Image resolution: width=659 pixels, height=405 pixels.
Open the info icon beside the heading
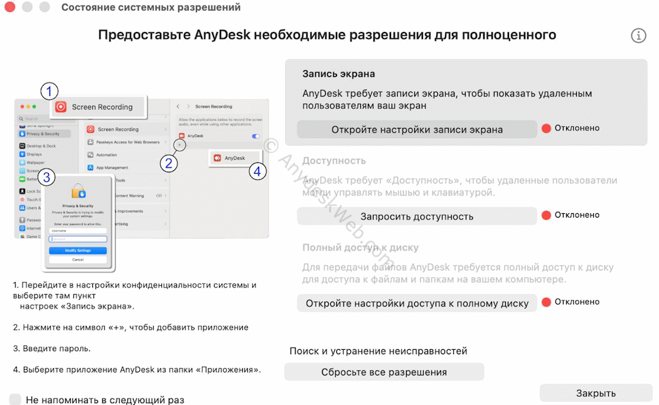coord(638,36)
